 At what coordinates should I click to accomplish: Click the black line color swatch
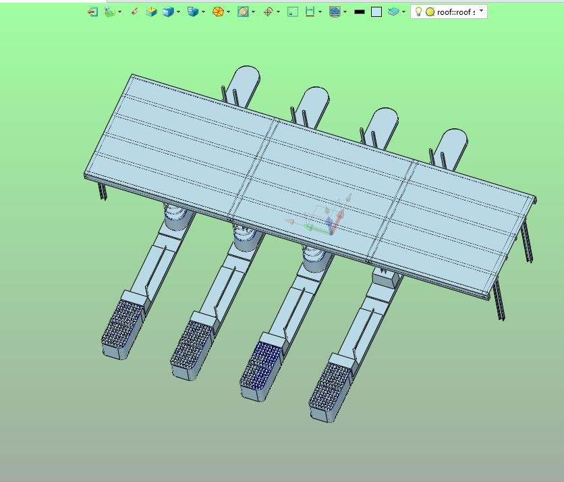pos(360,12)
